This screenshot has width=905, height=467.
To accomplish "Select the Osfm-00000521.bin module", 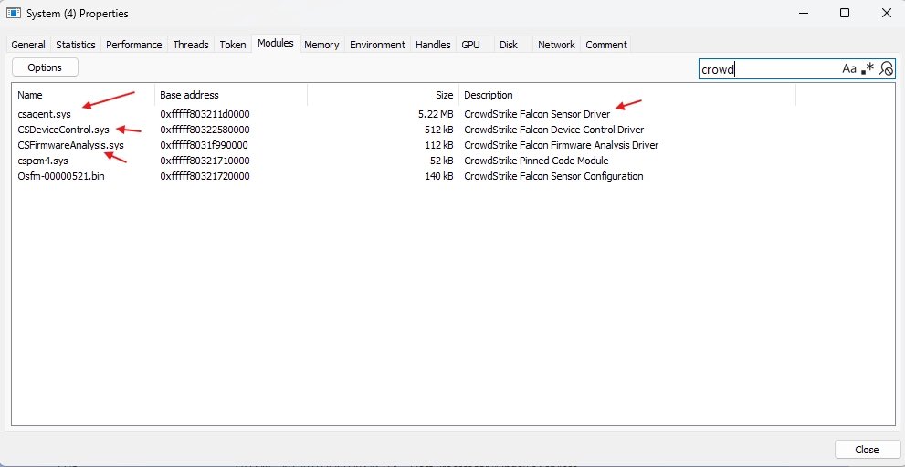I will [x=61, y=176].
